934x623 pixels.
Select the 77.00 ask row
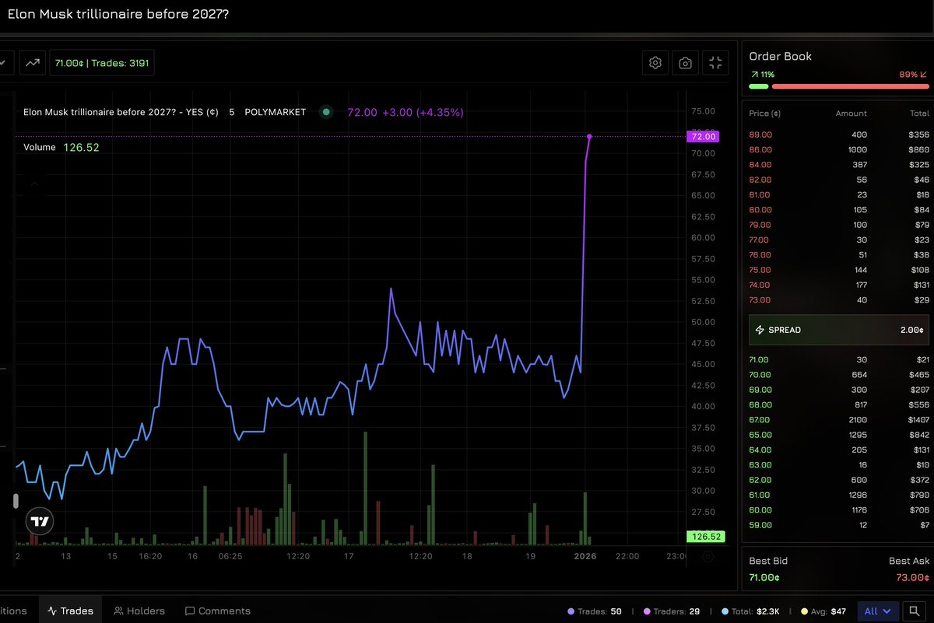click(x=838, y=240)
